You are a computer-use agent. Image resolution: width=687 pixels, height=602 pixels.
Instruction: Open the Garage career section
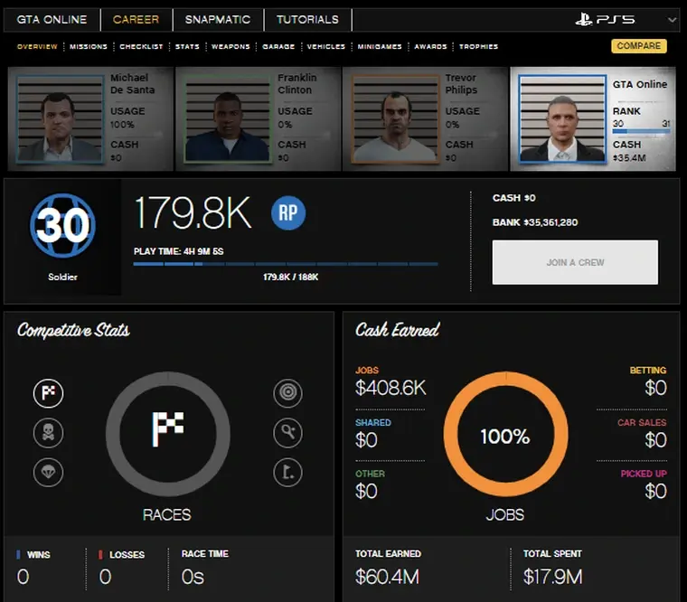tap(278, 46)
